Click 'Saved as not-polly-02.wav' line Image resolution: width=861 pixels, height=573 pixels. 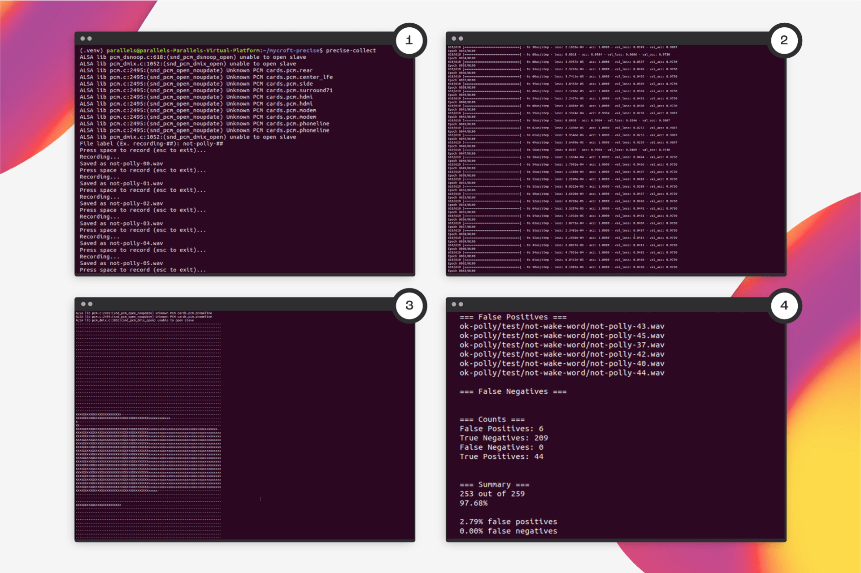point(121,203)
